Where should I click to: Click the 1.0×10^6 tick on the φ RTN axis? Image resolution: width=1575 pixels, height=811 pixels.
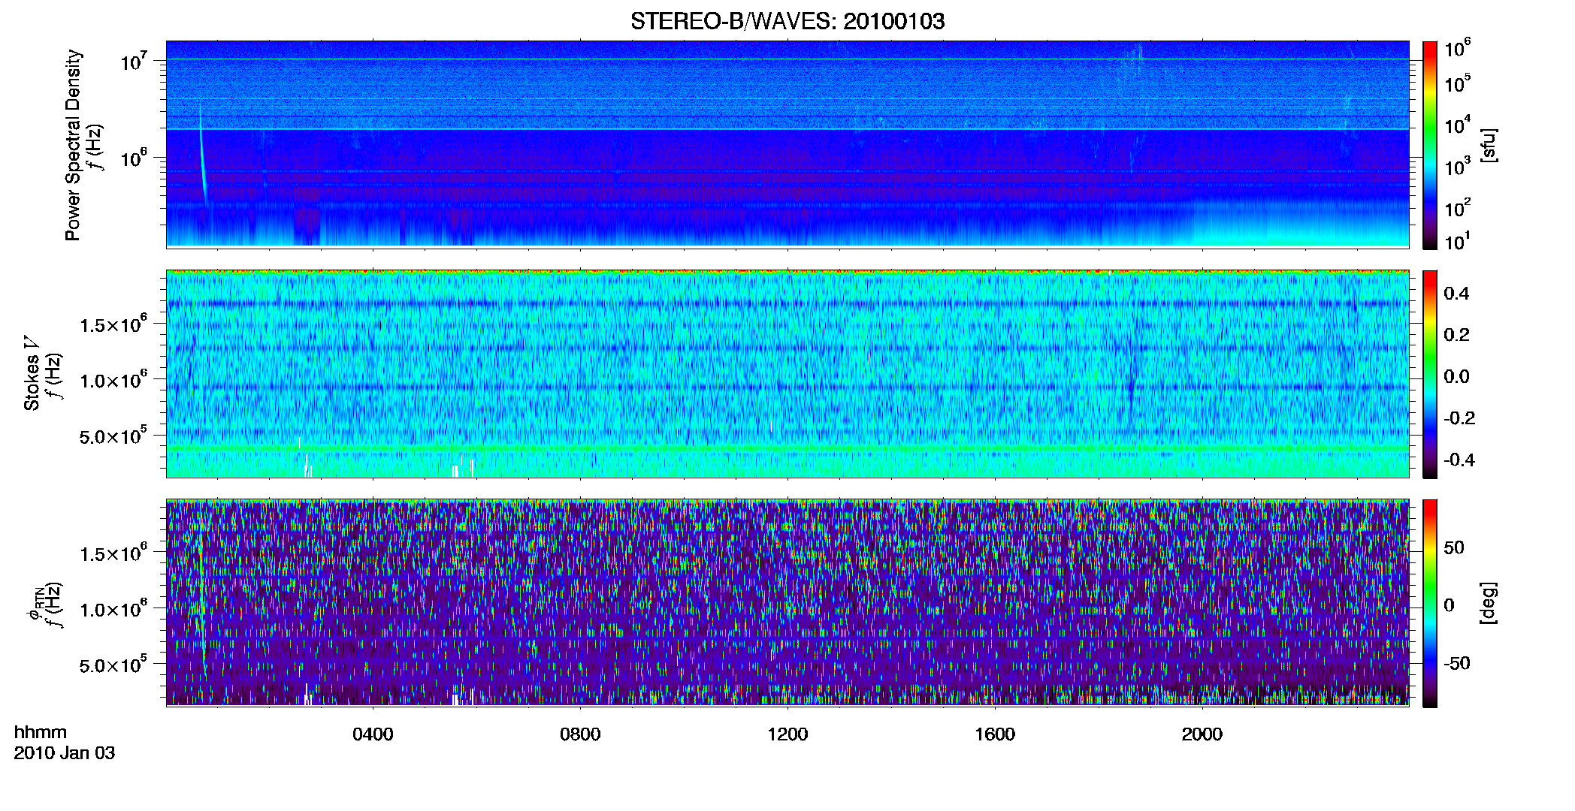[113, 609]
